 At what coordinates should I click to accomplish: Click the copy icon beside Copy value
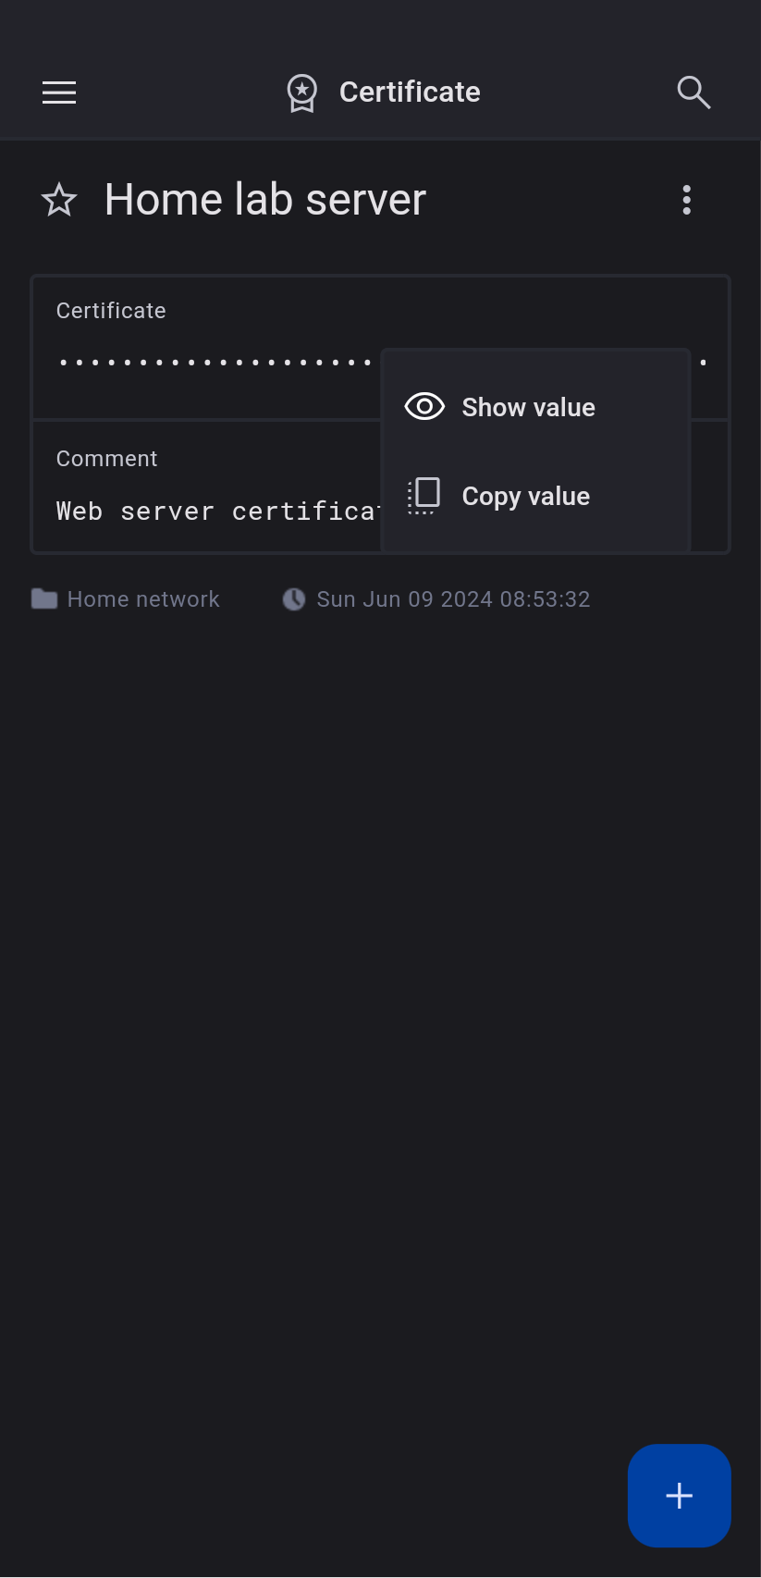[x=424, y=496]
